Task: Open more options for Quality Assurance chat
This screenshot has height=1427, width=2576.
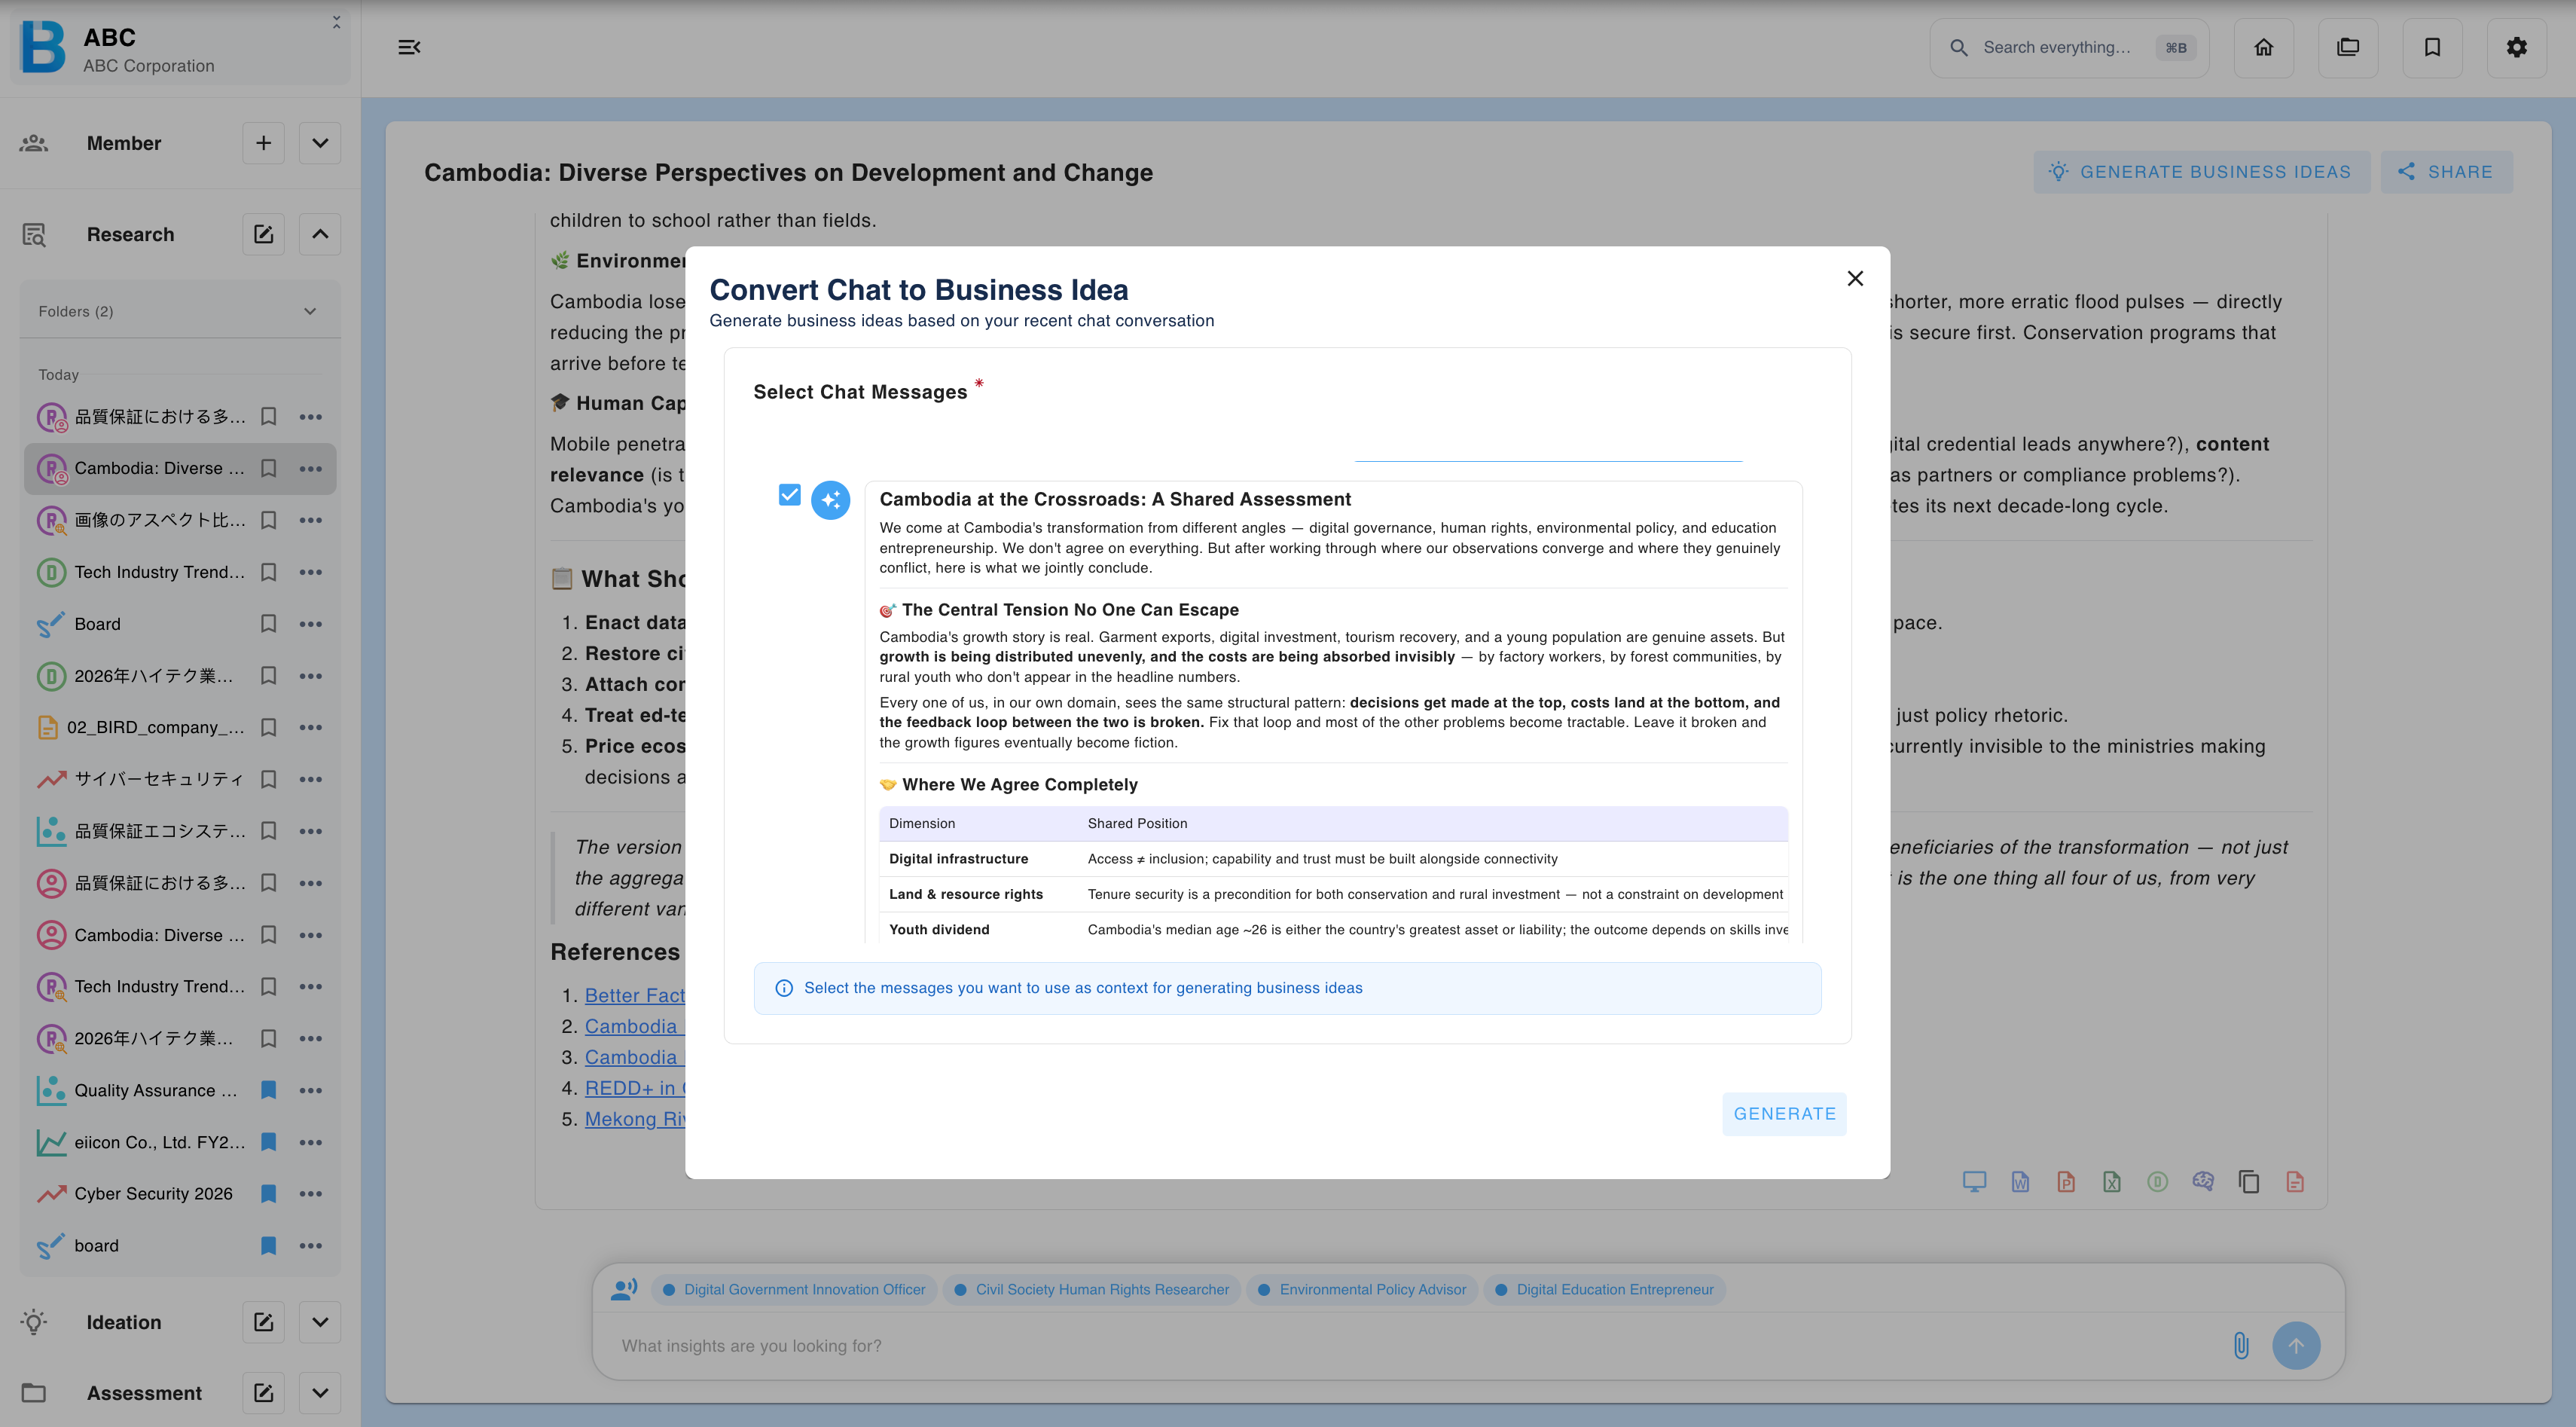Action: [311, 1090]
